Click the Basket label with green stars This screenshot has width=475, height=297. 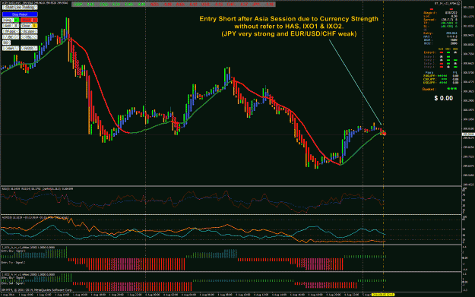click(440, 89)
